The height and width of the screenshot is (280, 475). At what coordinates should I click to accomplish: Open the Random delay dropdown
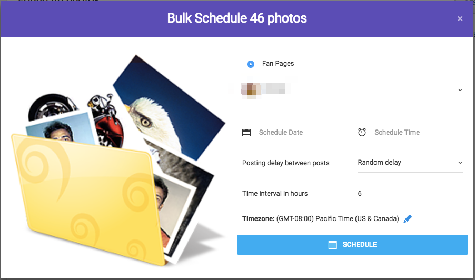pos(410,163)
